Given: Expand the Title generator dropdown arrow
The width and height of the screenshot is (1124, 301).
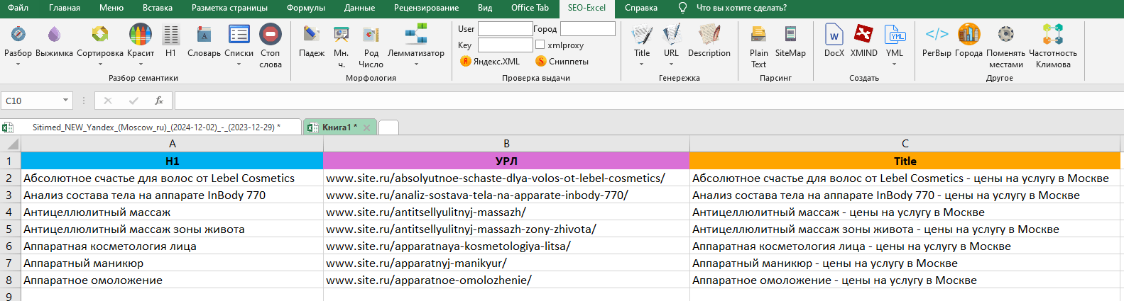Looking at the screenshot, I should 641,64.
